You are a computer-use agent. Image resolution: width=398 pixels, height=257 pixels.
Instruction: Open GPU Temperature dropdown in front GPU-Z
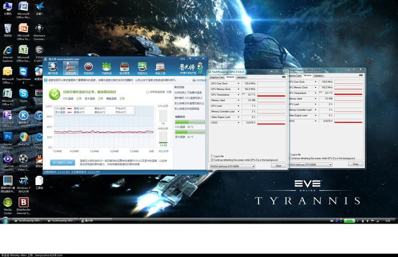point(238,95)
